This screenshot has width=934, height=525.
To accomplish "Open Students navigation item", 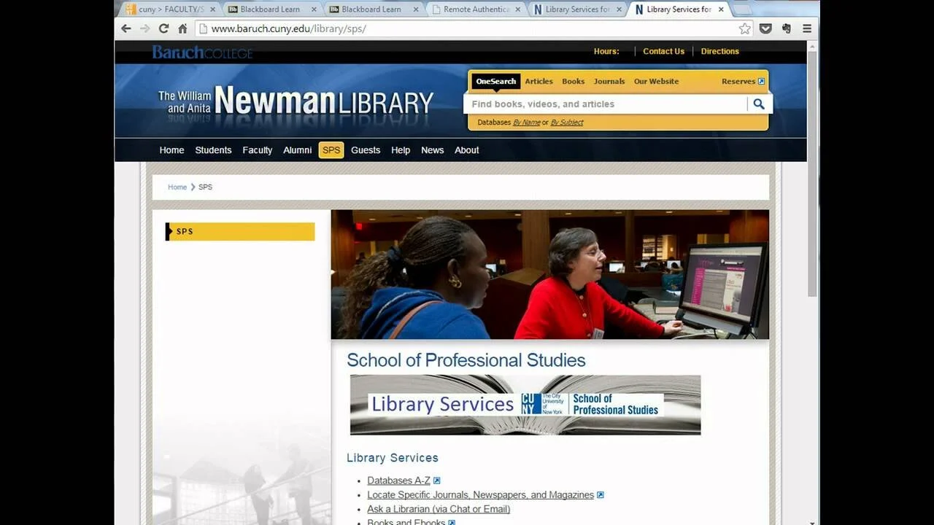I will click(213, 150).
